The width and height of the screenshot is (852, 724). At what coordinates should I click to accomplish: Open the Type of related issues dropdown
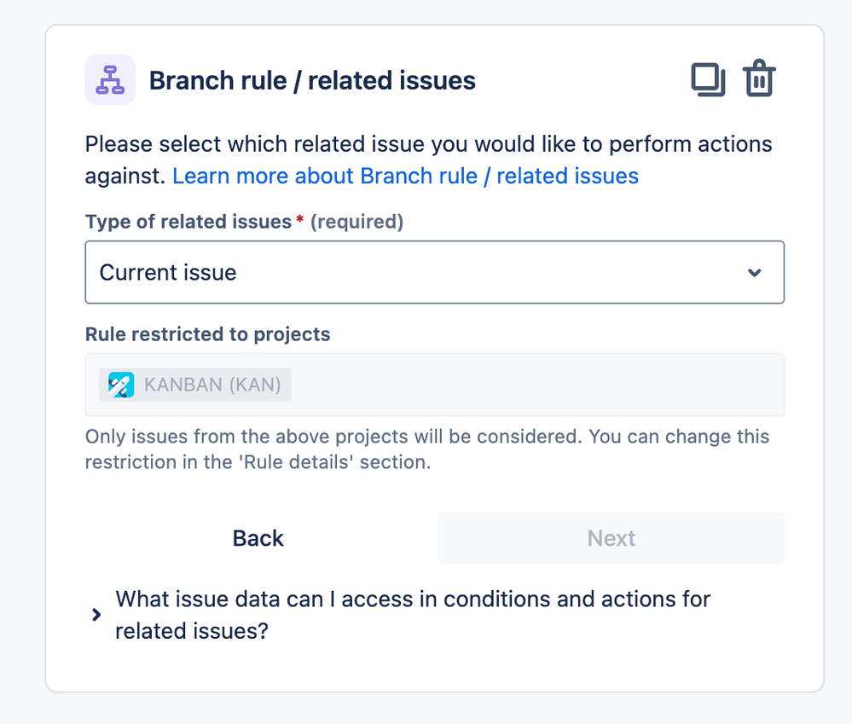coord(435,272)
